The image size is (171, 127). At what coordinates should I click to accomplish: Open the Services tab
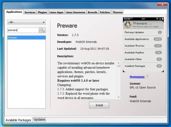click(x=30, y=12)
